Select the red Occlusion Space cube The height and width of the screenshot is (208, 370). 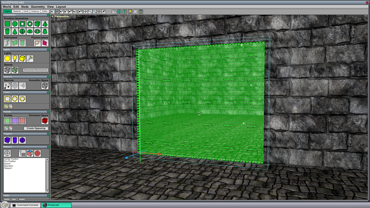point(45,121)
